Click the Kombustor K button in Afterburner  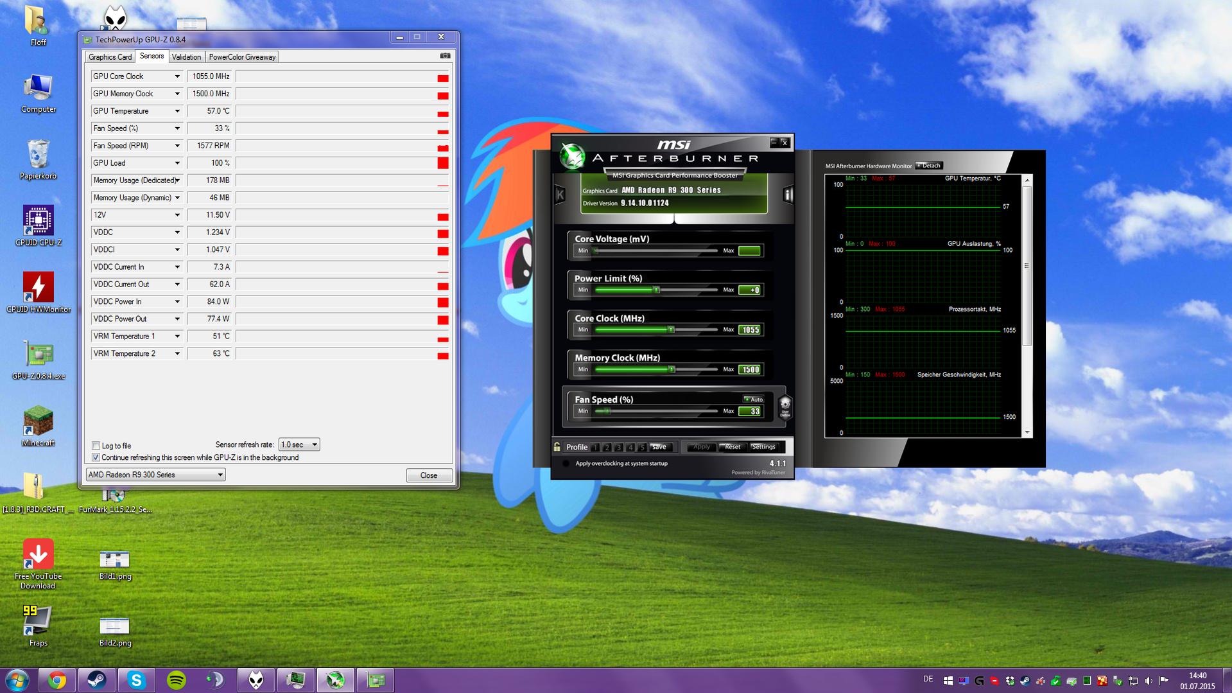point(560,194)
